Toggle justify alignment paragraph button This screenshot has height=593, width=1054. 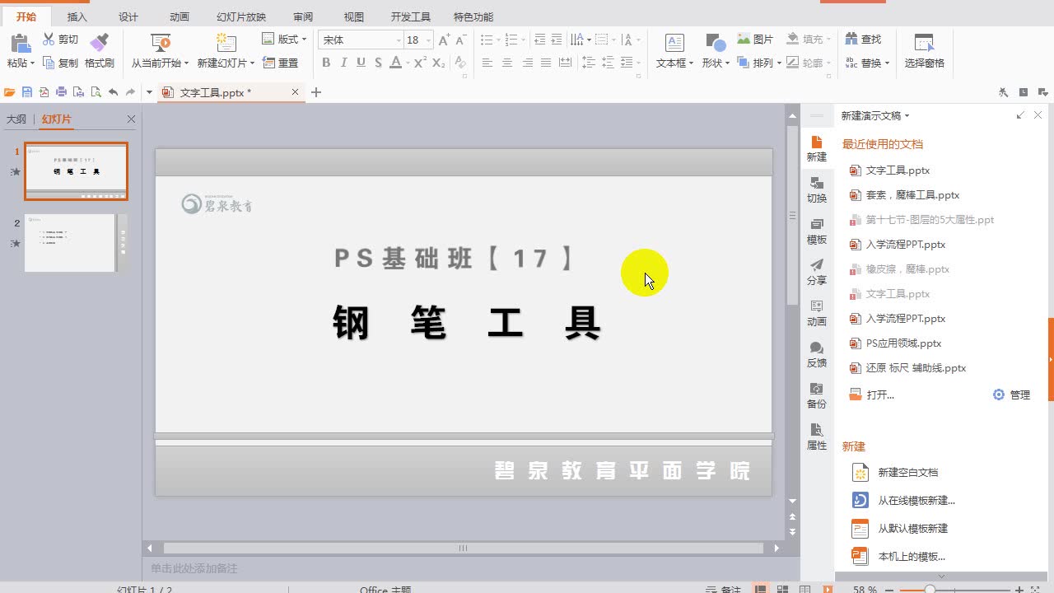pos(546,63)
